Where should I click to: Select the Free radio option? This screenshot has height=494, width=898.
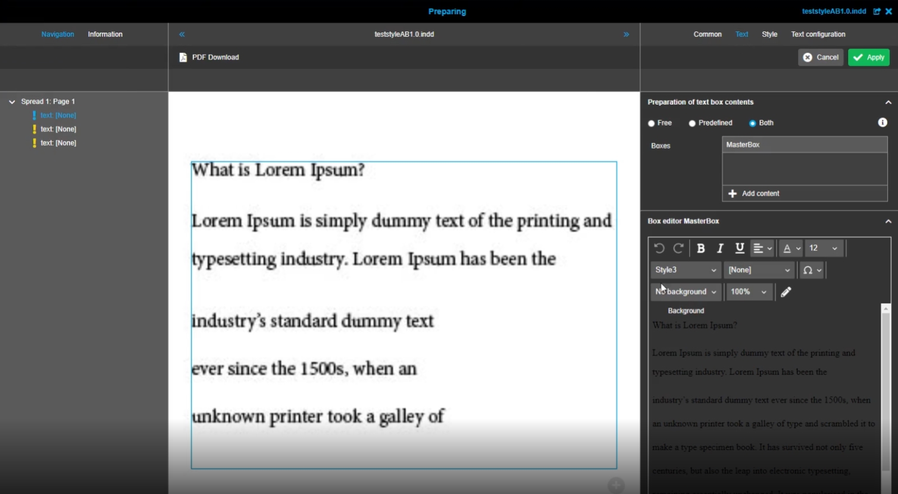652,123
